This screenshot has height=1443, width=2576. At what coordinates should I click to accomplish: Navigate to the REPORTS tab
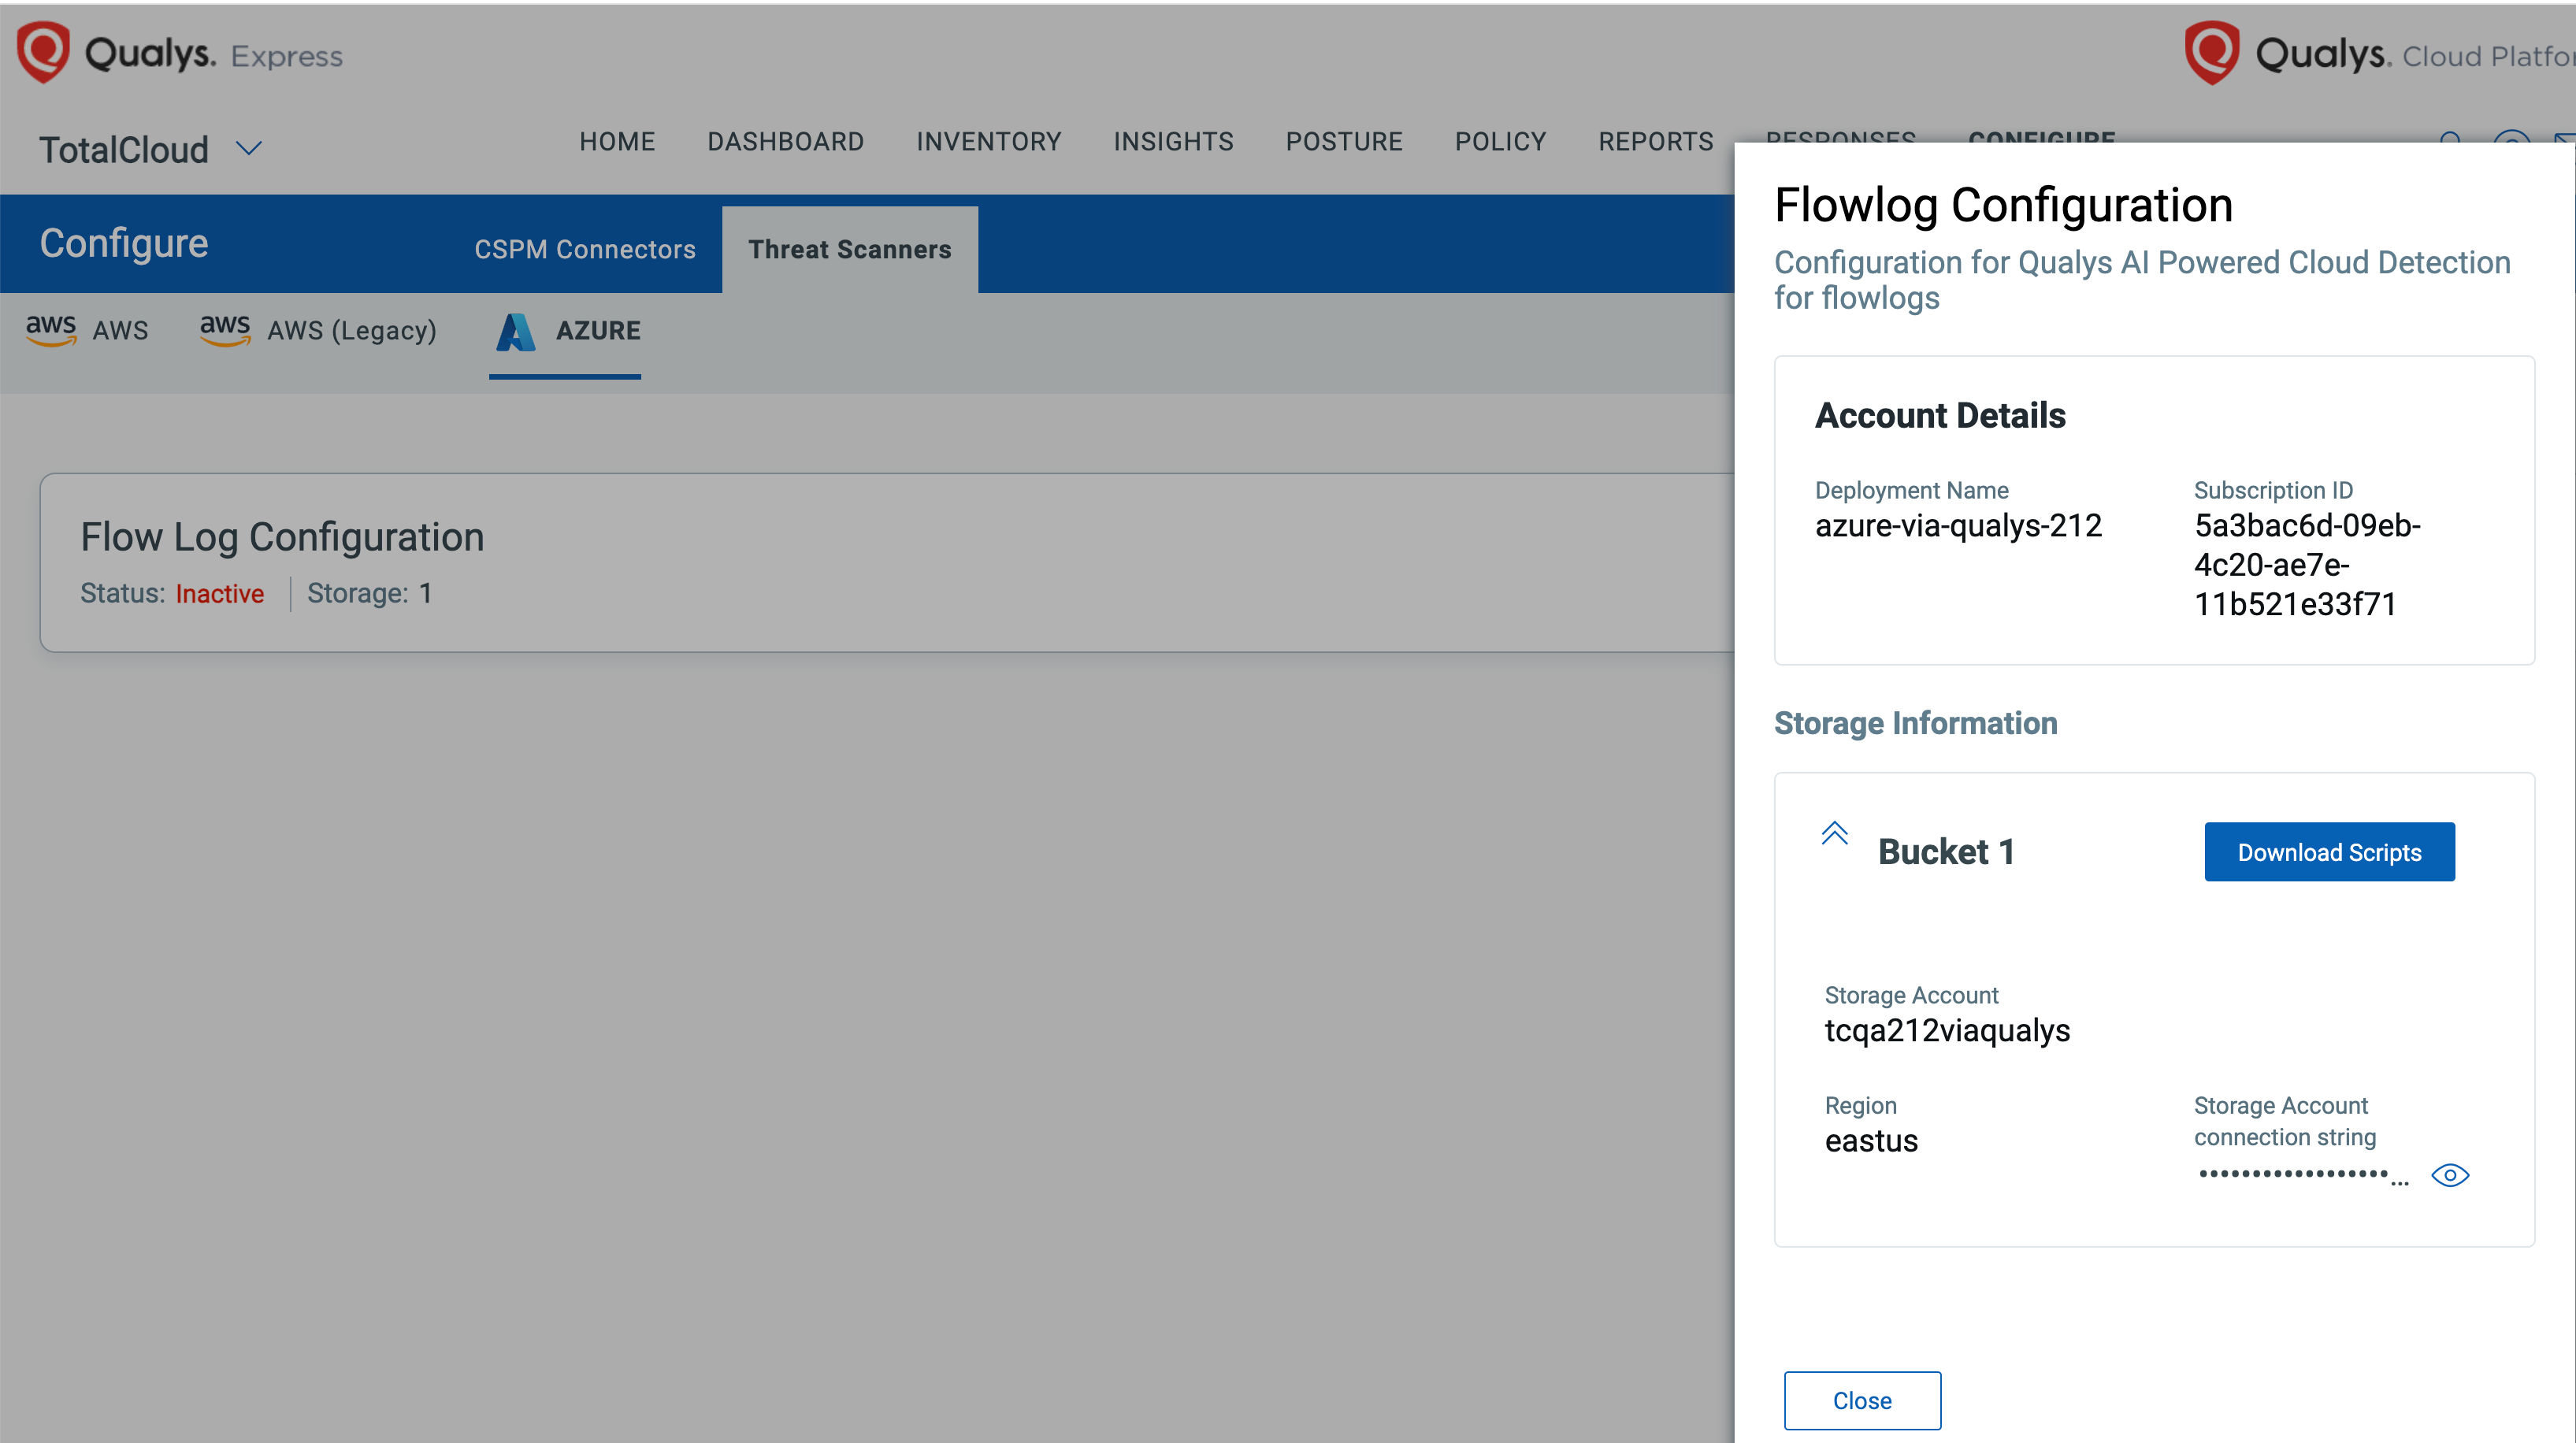1655,142
